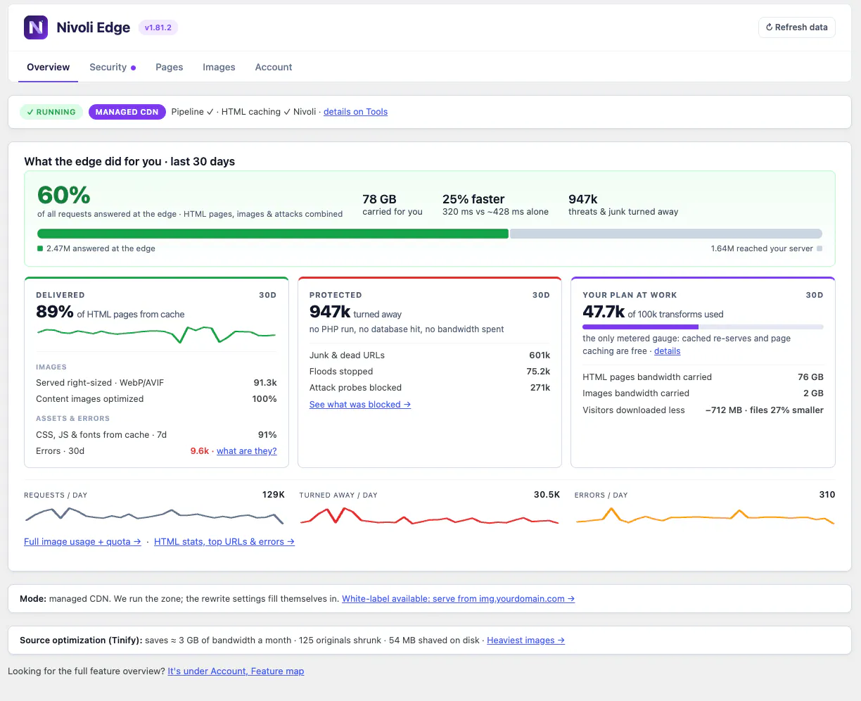This screenshot has height=701, width=861.
Task: Click the 'Visitors downloaded less' row
Action: pos(703,410)
